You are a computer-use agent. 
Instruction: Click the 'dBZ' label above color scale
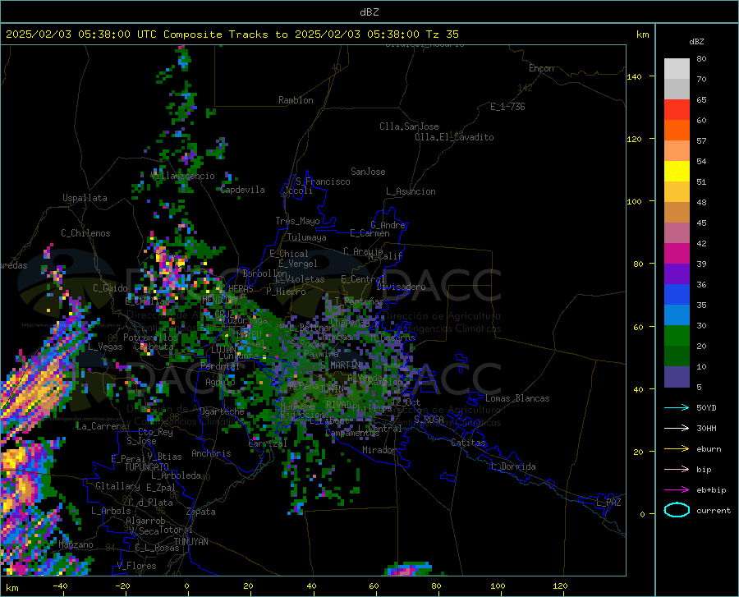pyautogui.click(x=696, y=41)
